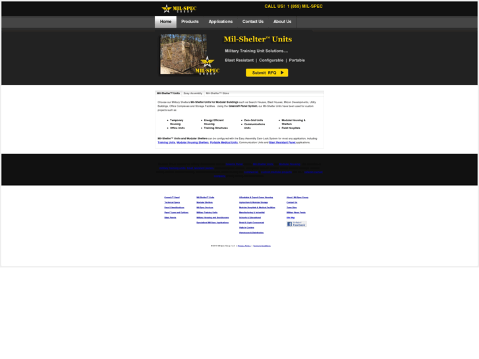The height and width of the screenshot is (359, 479).
Task: Open the Home menu tab
Action: [165, 22]
